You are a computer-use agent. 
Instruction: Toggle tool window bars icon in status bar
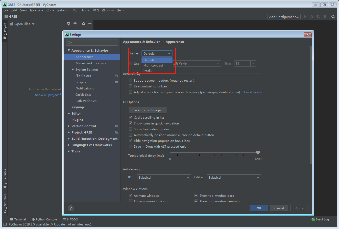[x=5, y=224]
